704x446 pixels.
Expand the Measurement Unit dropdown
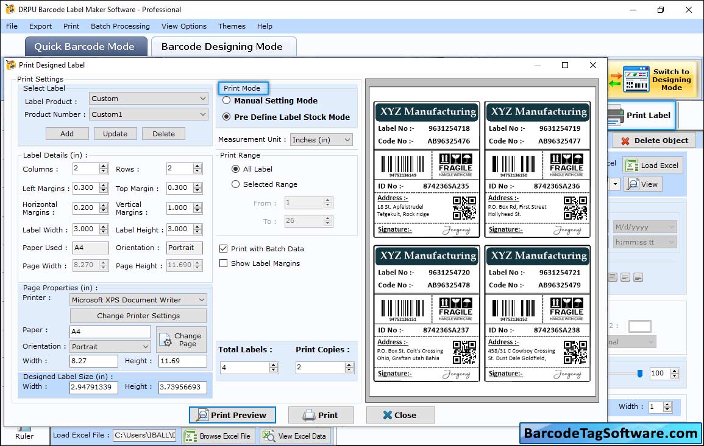tap(321, 139)
